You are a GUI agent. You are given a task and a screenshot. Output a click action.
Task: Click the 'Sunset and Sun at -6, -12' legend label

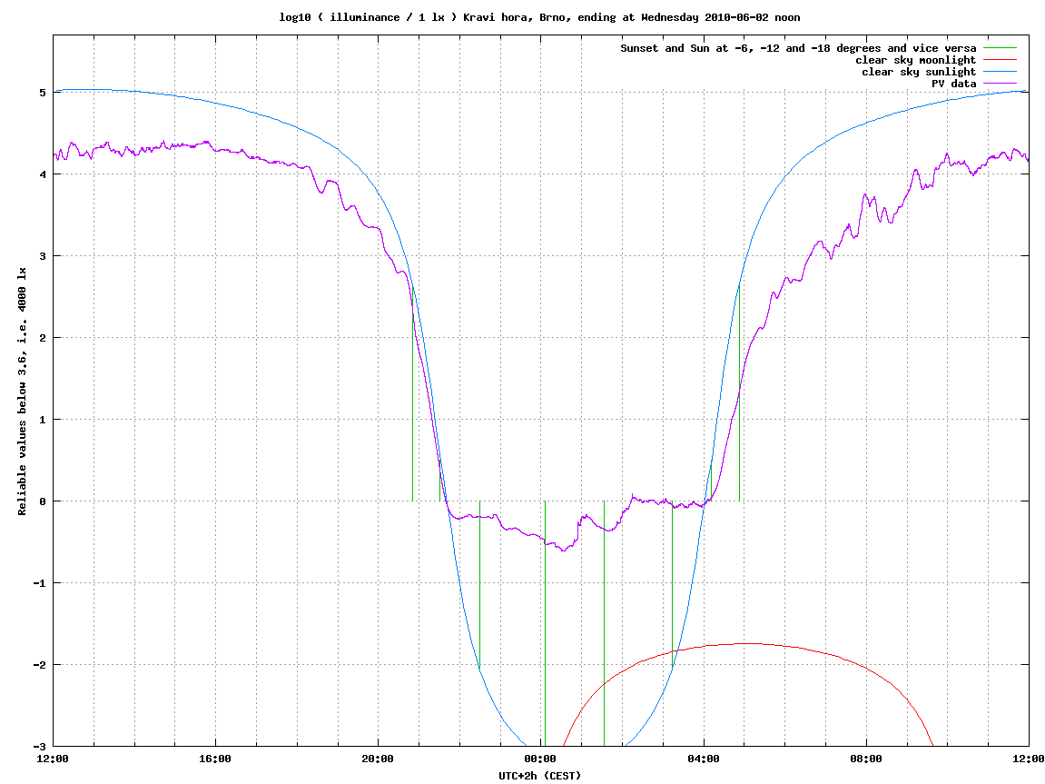tap(798, 48)
